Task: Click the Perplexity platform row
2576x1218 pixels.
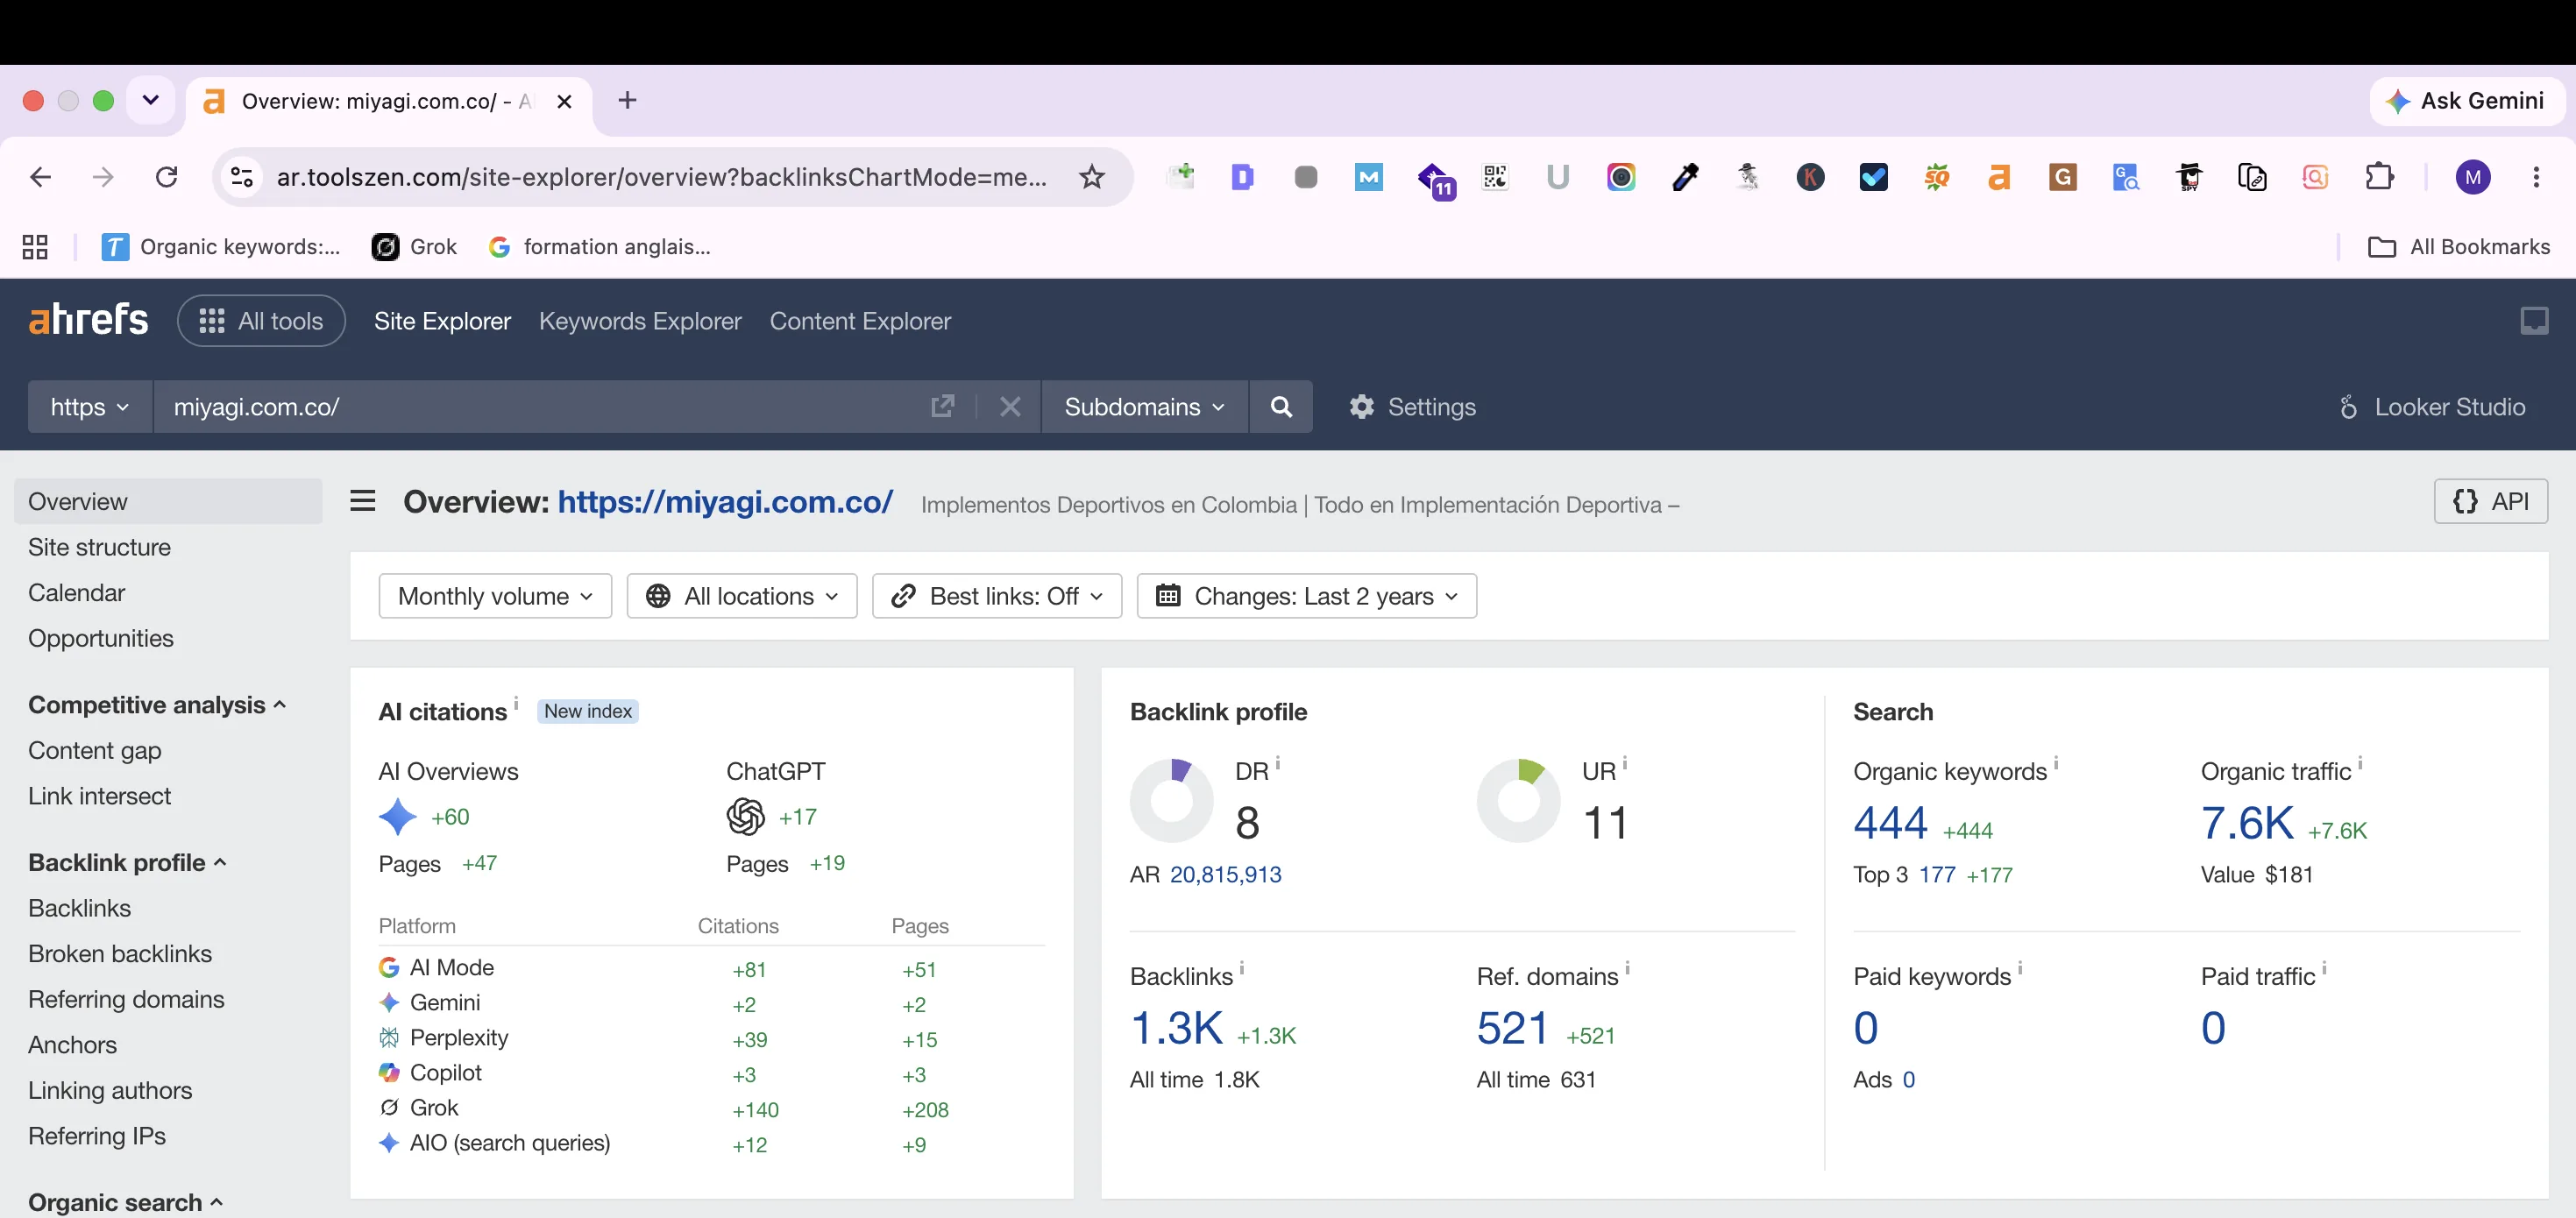Action: pos(711,1038)
